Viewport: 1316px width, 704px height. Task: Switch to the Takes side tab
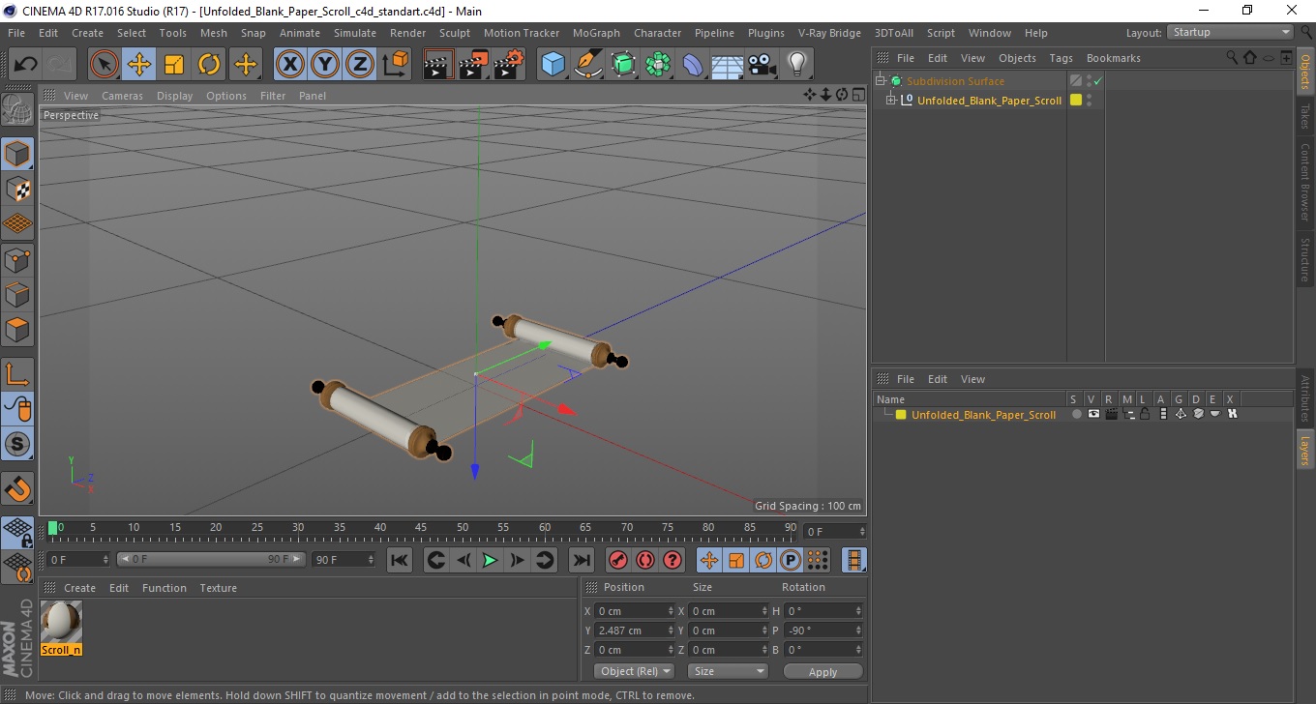(1305, 116)
